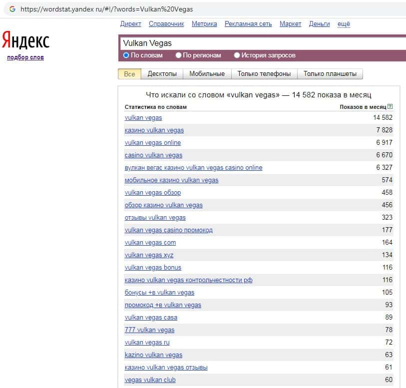Open the Только планшеты tab
Viewport: 406px width, 388px height.
[330, 74]
